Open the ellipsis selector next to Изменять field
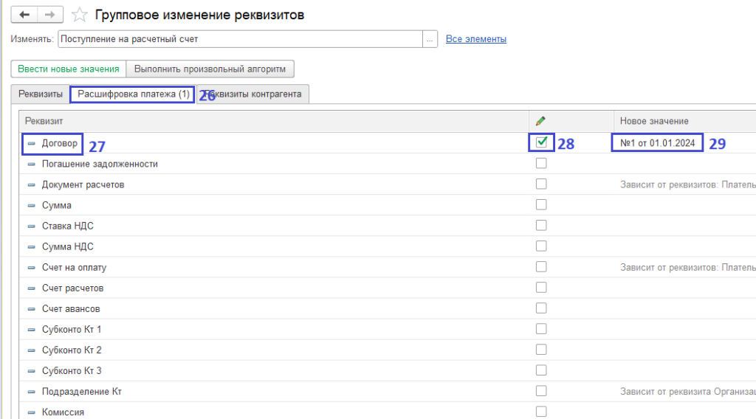Screen dimensions: 756x419 click(x=430, y=39)
